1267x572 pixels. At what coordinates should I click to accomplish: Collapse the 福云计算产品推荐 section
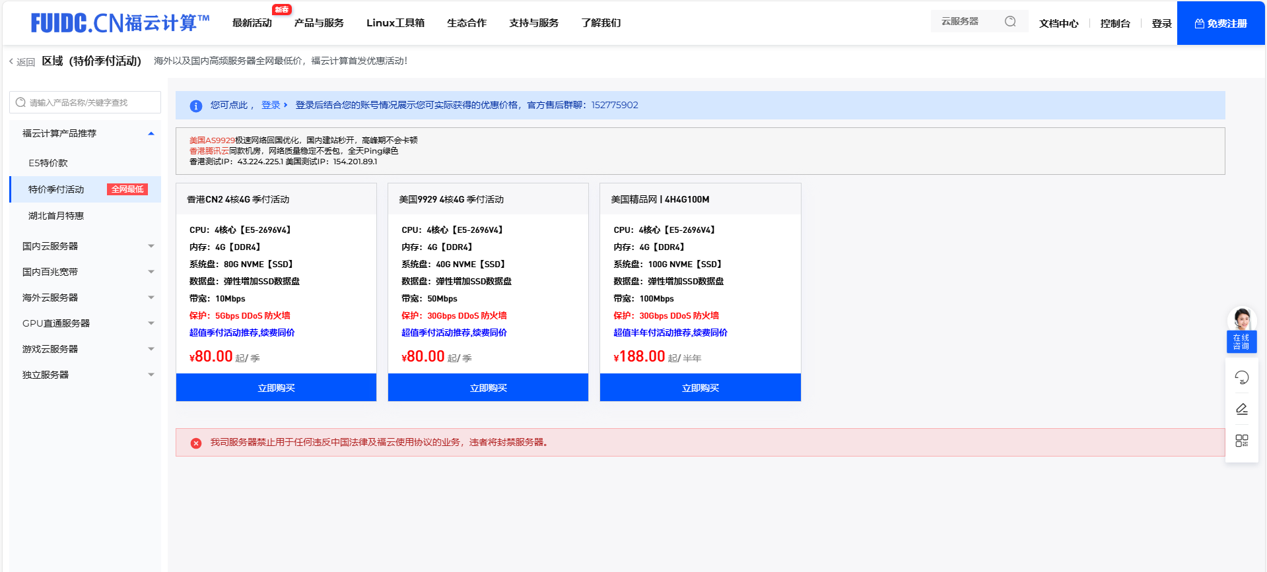click(x=151, y=133)
